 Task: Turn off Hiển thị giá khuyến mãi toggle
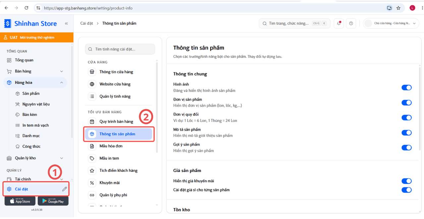(x=406, y=181)
